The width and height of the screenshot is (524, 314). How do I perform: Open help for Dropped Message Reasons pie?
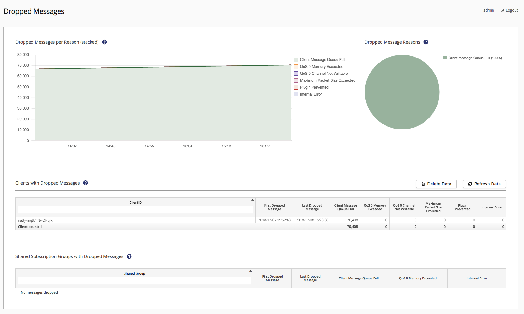pyautogui.click(x=426, y=42)
